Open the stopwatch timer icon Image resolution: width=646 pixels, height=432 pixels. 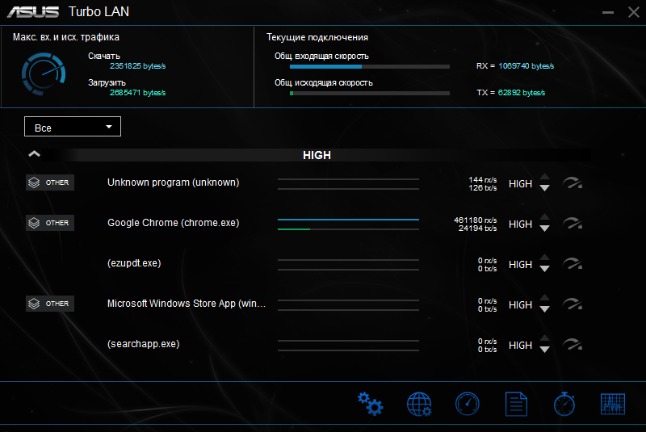[564, 404]
